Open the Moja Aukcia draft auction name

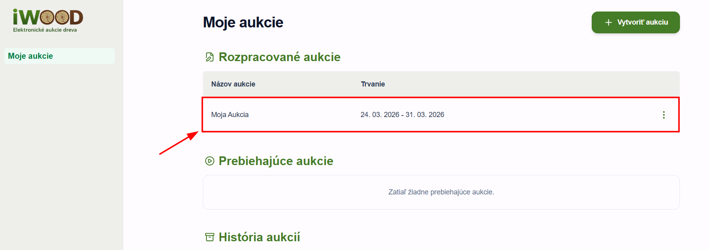(x=230, y=115)
